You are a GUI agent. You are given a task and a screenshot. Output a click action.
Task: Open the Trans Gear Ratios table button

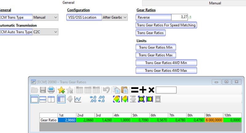coord(150,33)
